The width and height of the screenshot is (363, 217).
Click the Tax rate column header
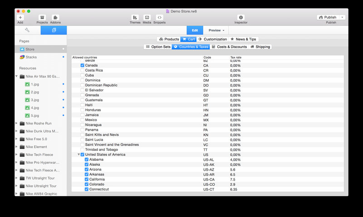235,58
